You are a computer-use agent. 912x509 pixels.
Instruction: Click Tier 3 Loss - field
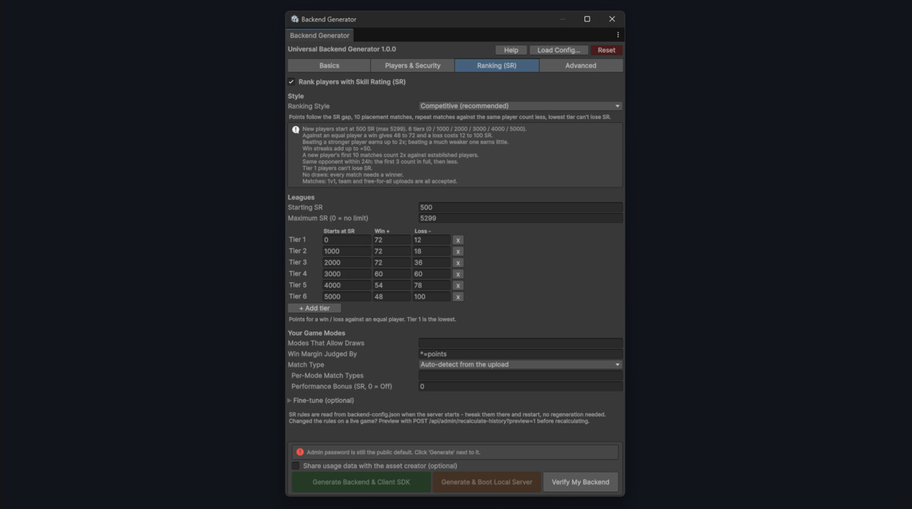pos(431,262)
